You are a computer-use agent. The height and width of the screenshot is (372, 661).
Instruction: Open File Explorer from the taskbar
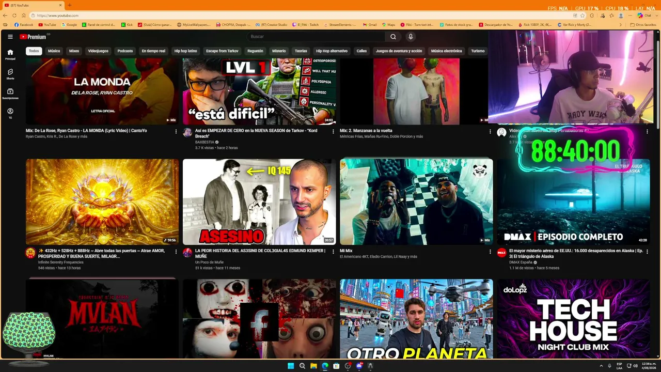pos(313,366)
